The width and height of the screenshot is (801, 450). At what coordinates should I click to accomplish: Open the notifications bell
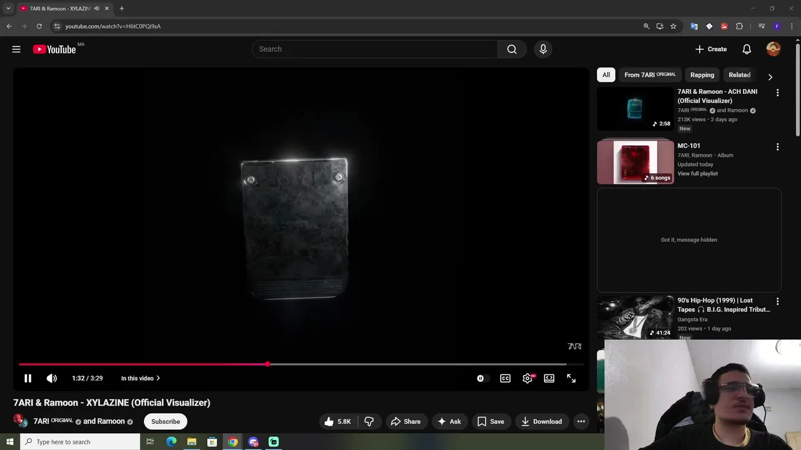[747, 49]
